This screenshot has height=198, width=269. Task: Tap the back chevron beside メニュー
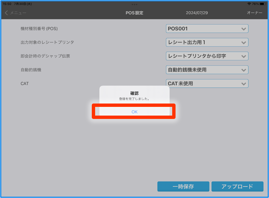click(6, 13)
